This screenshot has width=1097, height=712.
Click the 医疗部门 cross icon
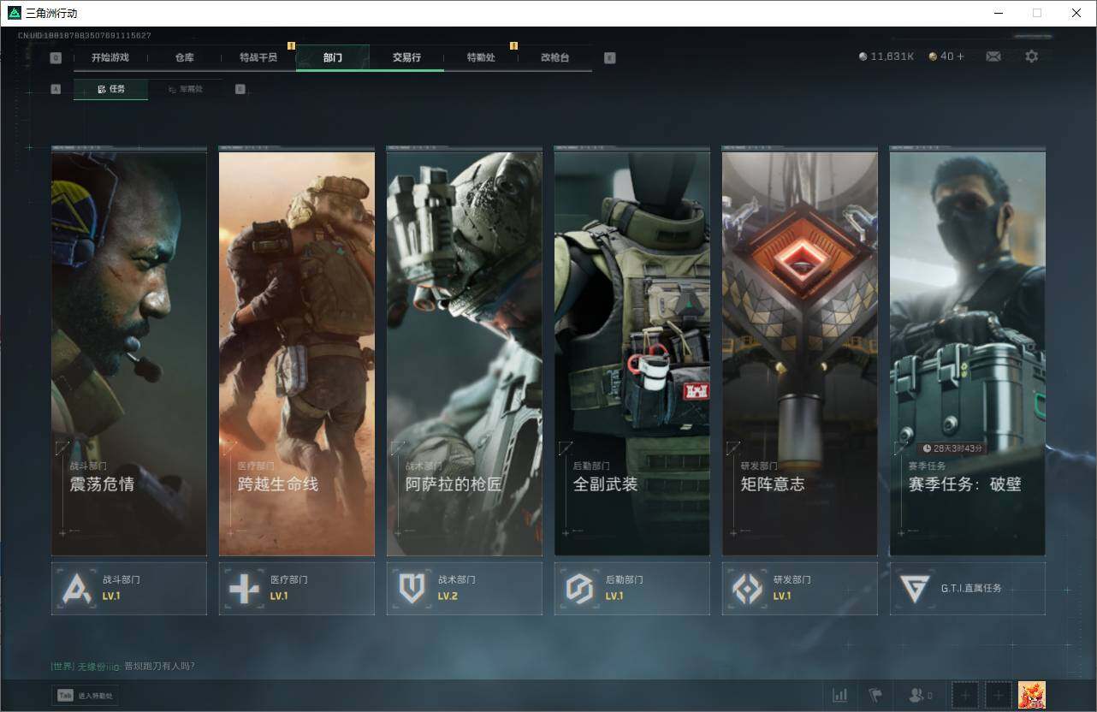tap(245, 589)
